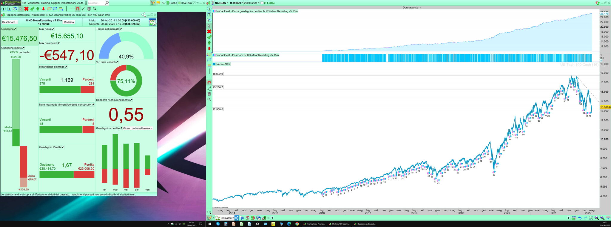Zoom out the chart horizontally

pos(596,218)
